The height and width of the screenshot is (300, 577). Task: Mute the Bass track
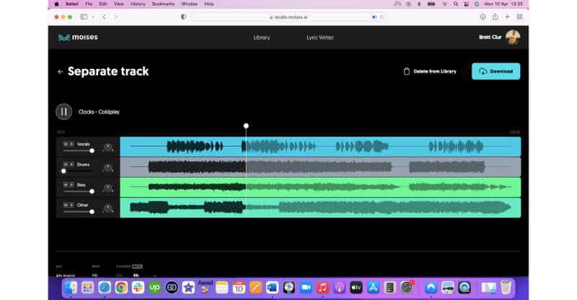click(x=66, y=184)
